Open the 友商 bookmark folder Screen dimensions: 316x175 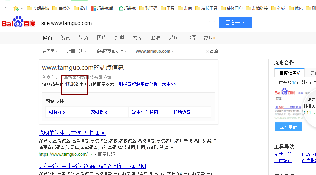[185, 8]
